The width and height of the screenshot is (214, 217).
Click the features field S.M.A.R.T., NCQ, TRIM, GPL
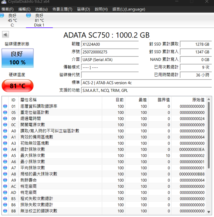(x=147, y=91)
